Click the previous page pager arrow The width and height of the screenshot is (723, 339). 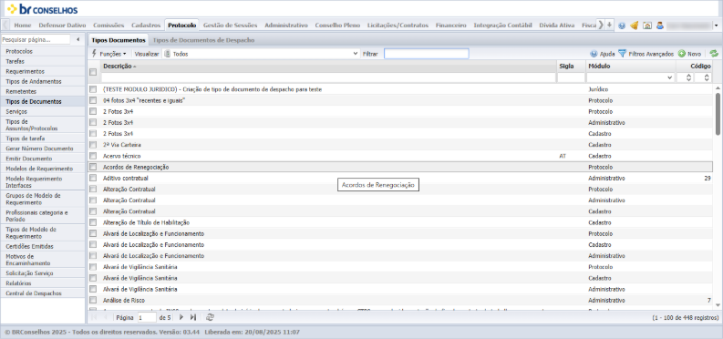(106, 317)
